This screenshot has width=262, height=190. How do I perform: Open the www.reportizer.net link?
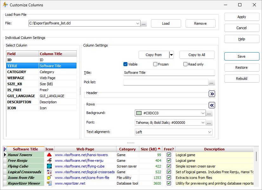(x=70, y=183)
